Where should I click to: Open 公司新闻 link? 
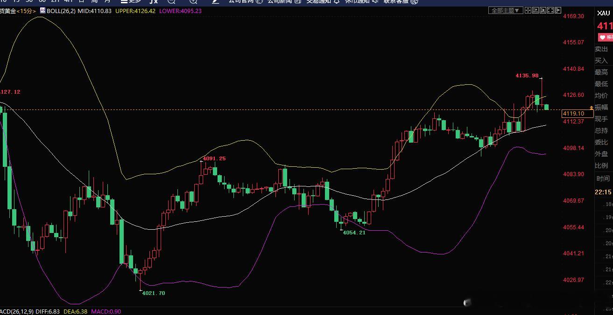click(x=284, y=1)
